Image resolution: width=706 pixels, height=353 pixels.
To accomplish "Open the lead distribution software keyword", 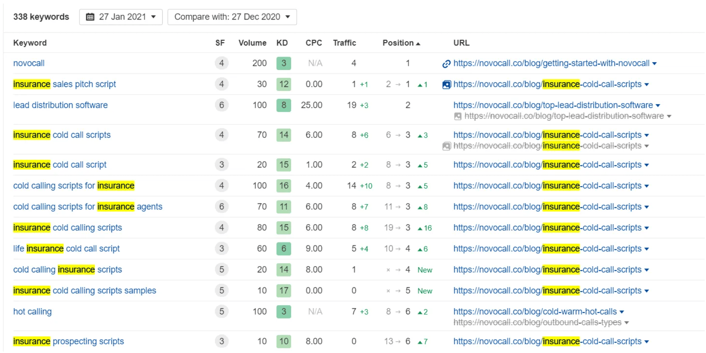I will pyautogui.click(x=60, y=105).
